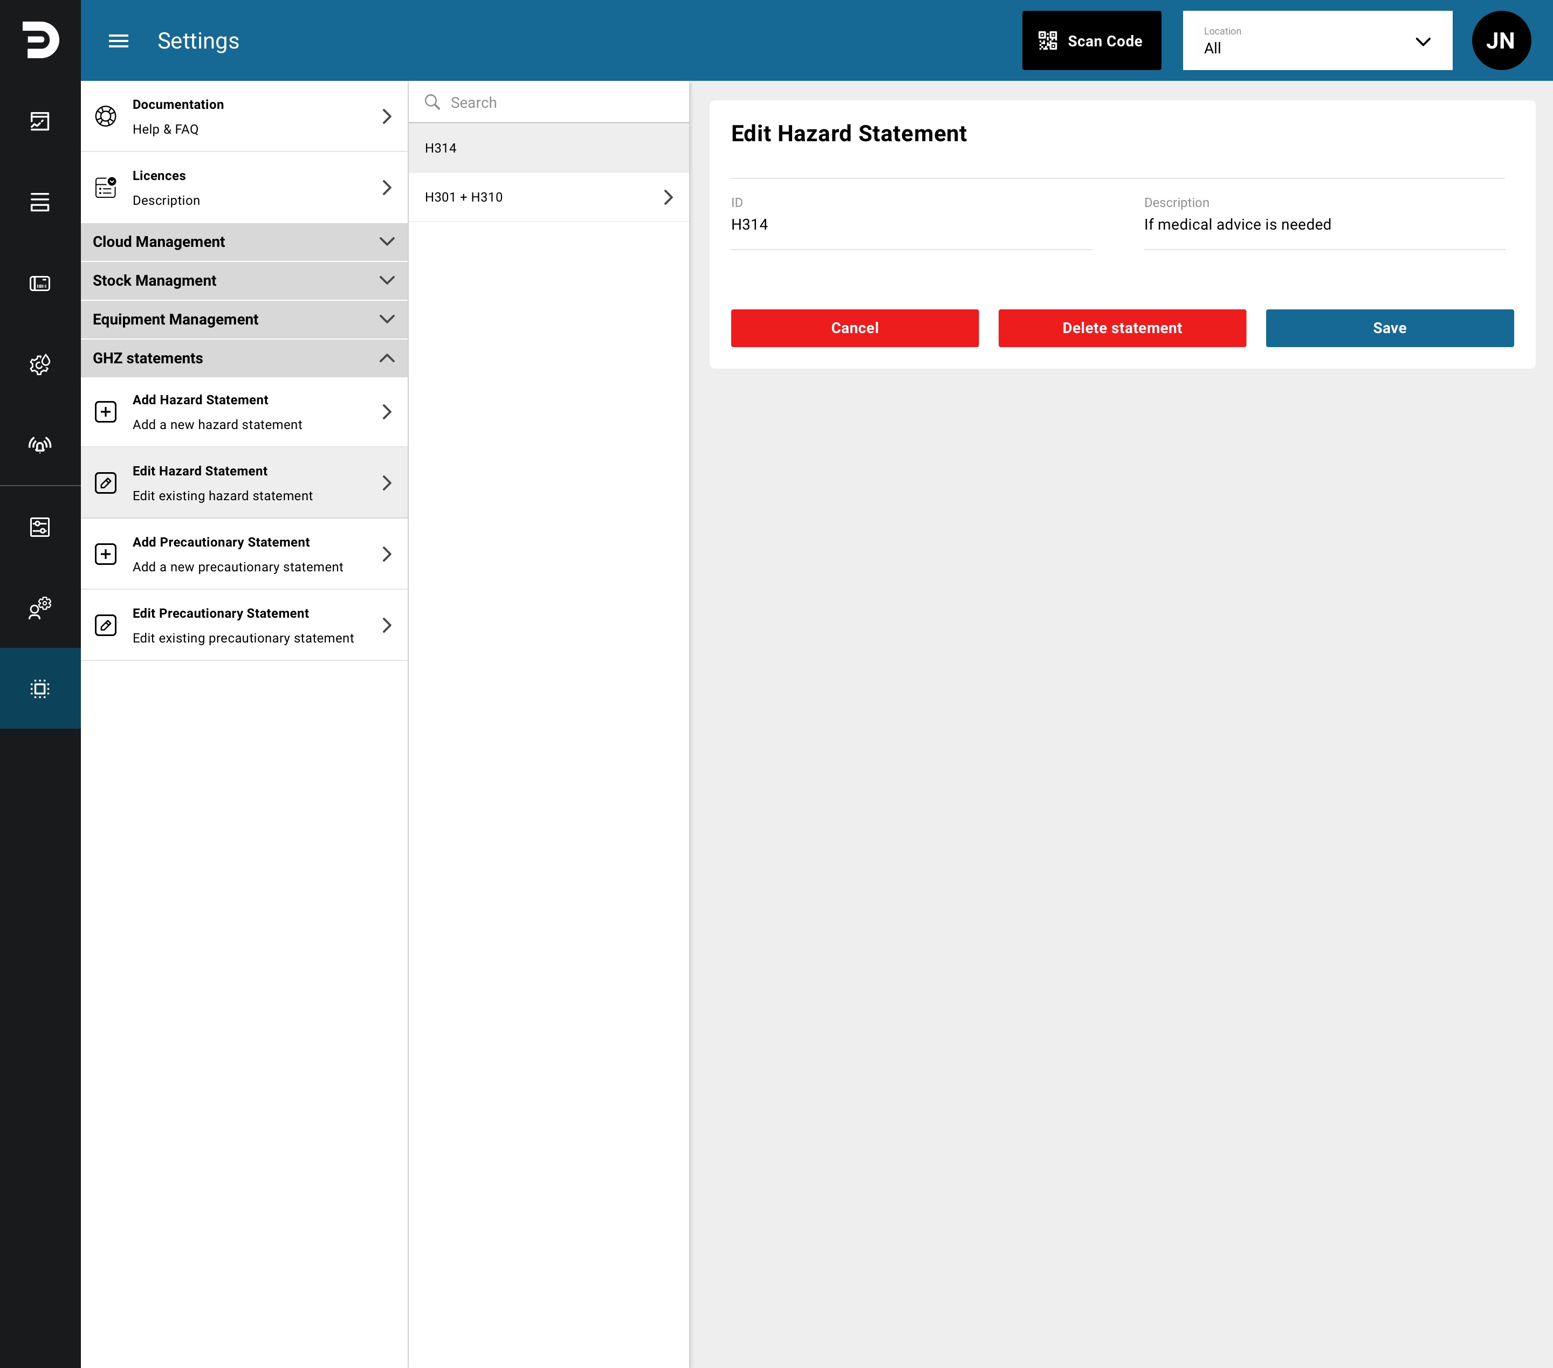Viewport: 1553px width, 1368px height.
Task: Open the gear-with-drop icon in sidebar
Action: coord(40,364)
